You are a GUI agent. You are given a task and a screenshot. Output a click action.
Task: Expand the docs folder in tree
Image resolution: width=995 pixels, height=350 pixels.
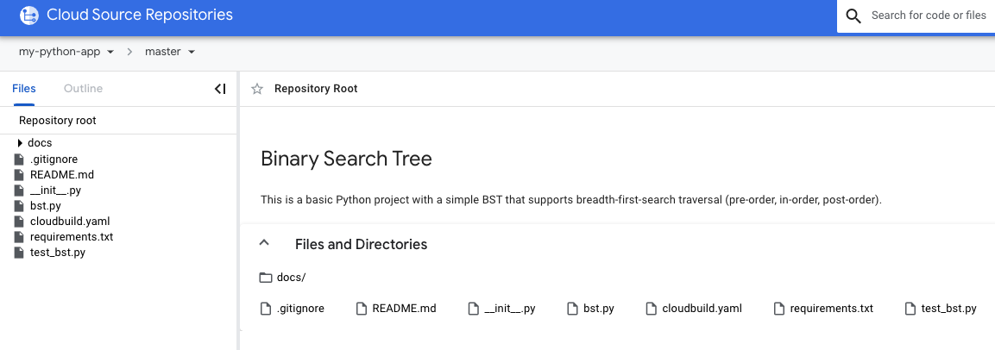pyautogui.click(x=20, y=143)
